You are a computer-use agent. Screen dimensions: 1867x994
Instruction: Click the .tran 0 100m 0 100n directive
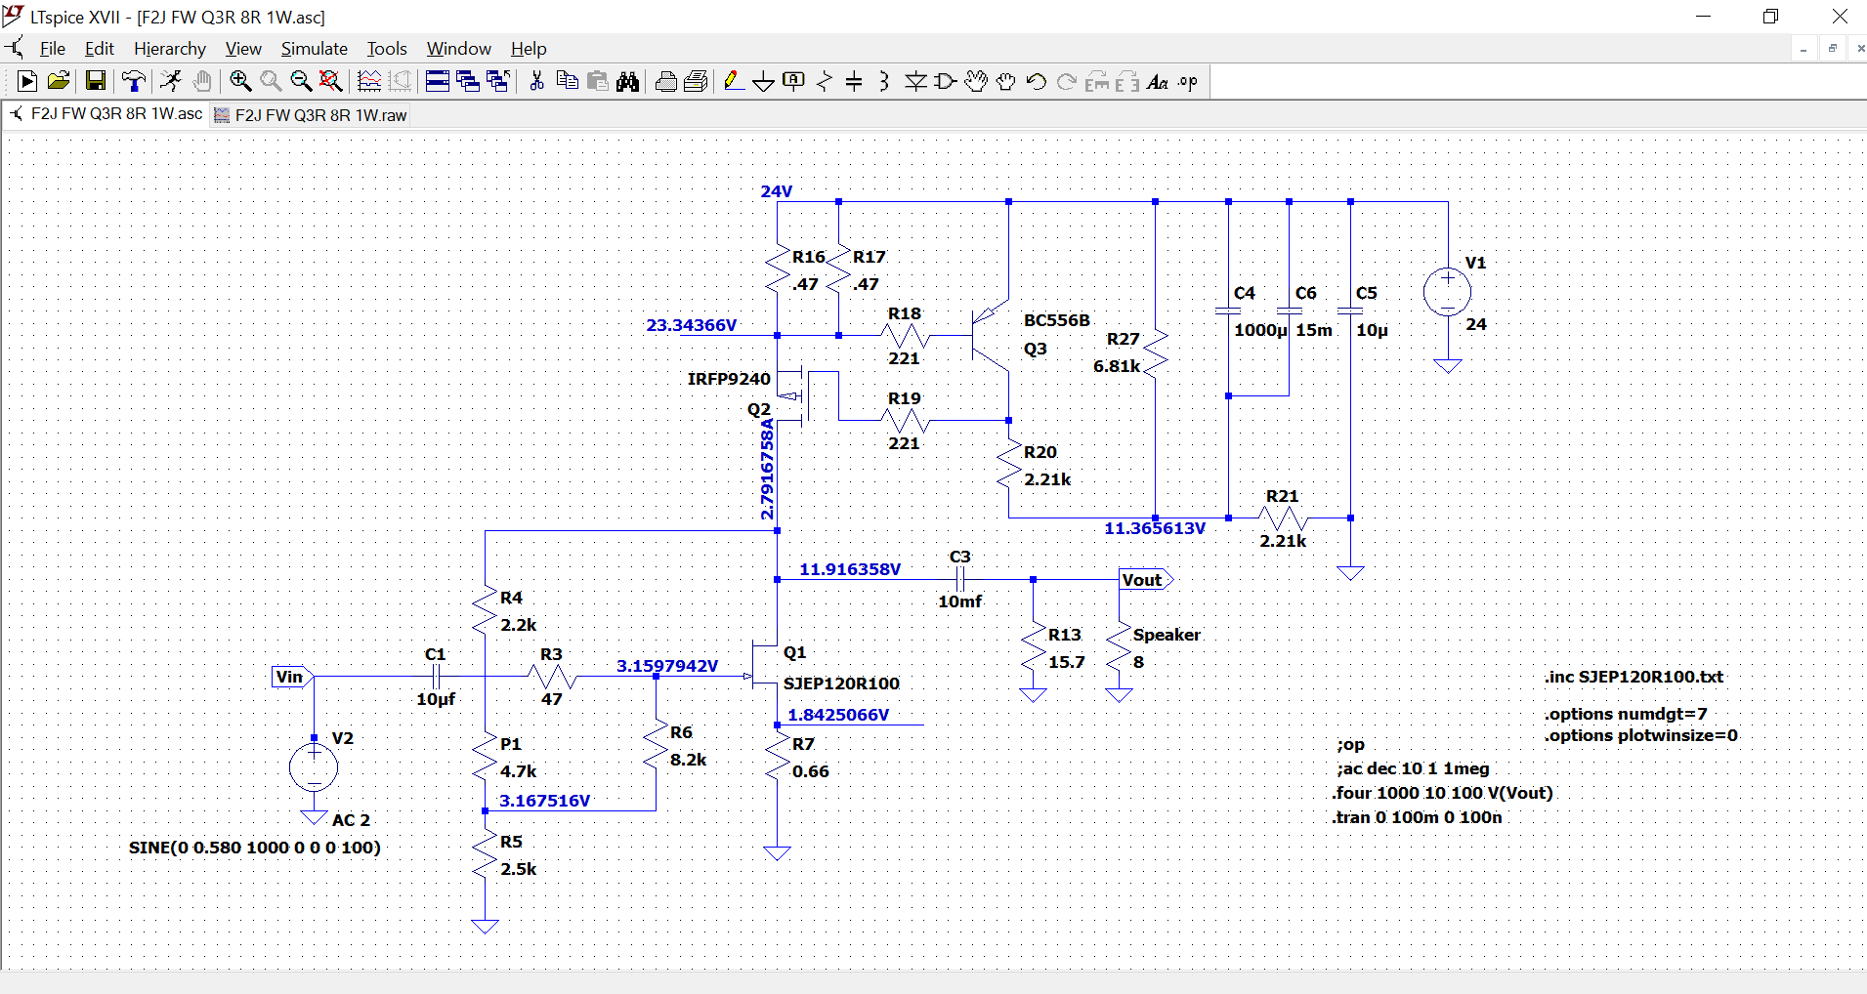(x=1417, y=817)
